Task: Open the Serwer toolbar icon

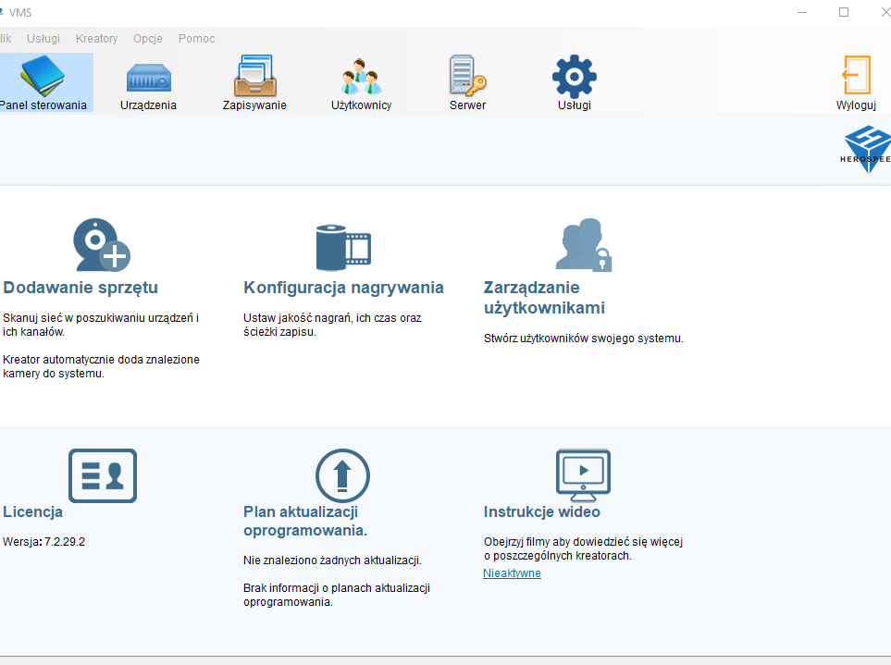Action: coord(467,79)
